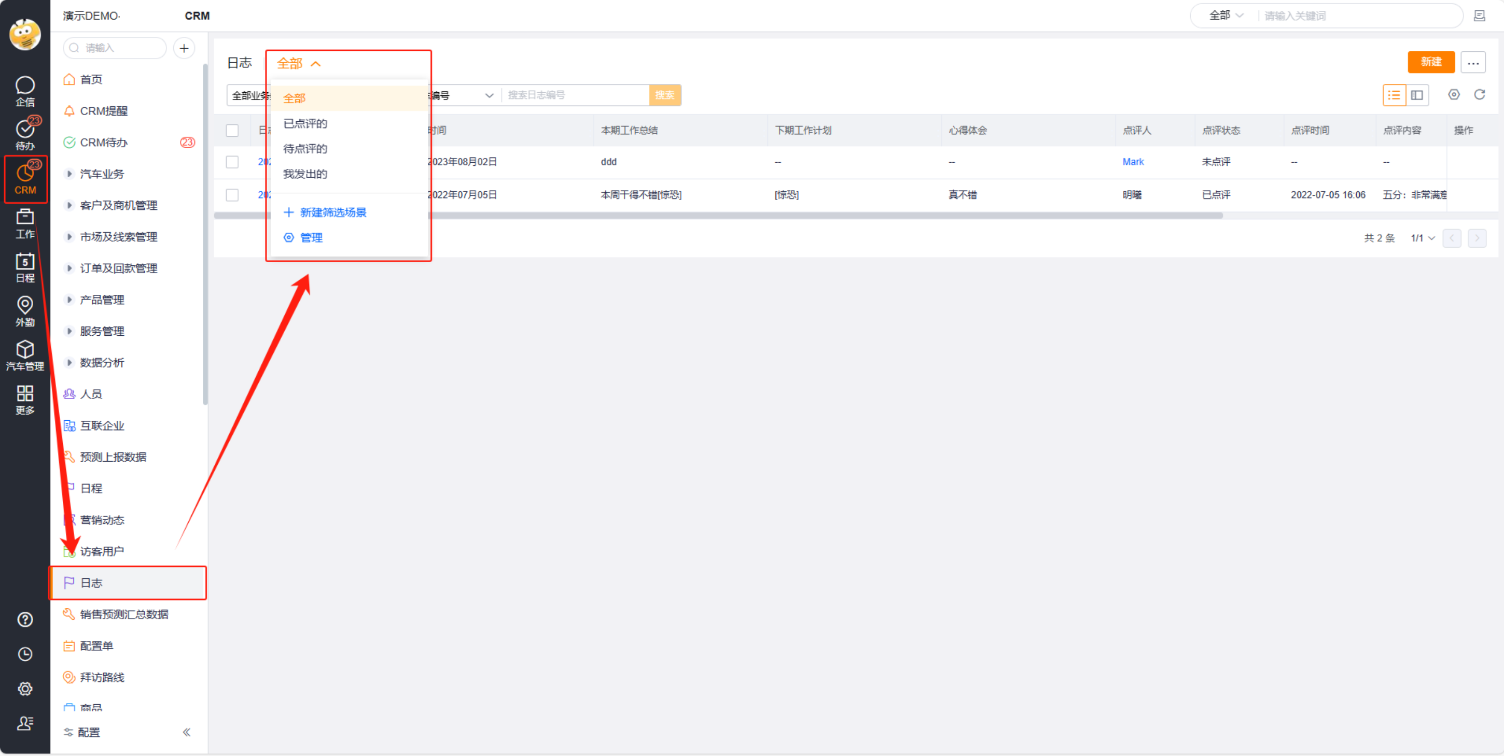Expand the 订单及回款管理 tree node
This screenshot has width=1504, height=756.
(x=69, y=268)
